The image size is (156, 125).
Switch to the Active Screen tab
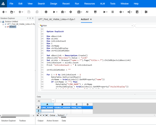point(52,121)
